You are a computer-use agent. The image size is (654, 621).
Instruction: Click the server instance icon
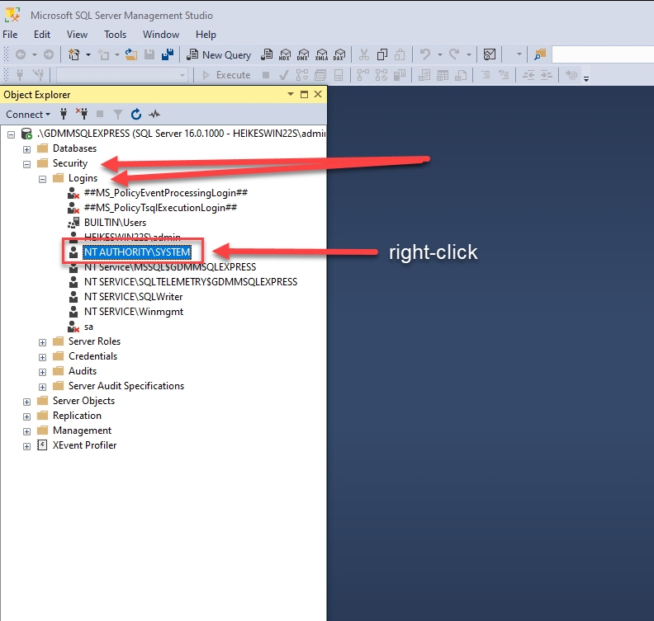pyautogui.click(x=26, y=134)
